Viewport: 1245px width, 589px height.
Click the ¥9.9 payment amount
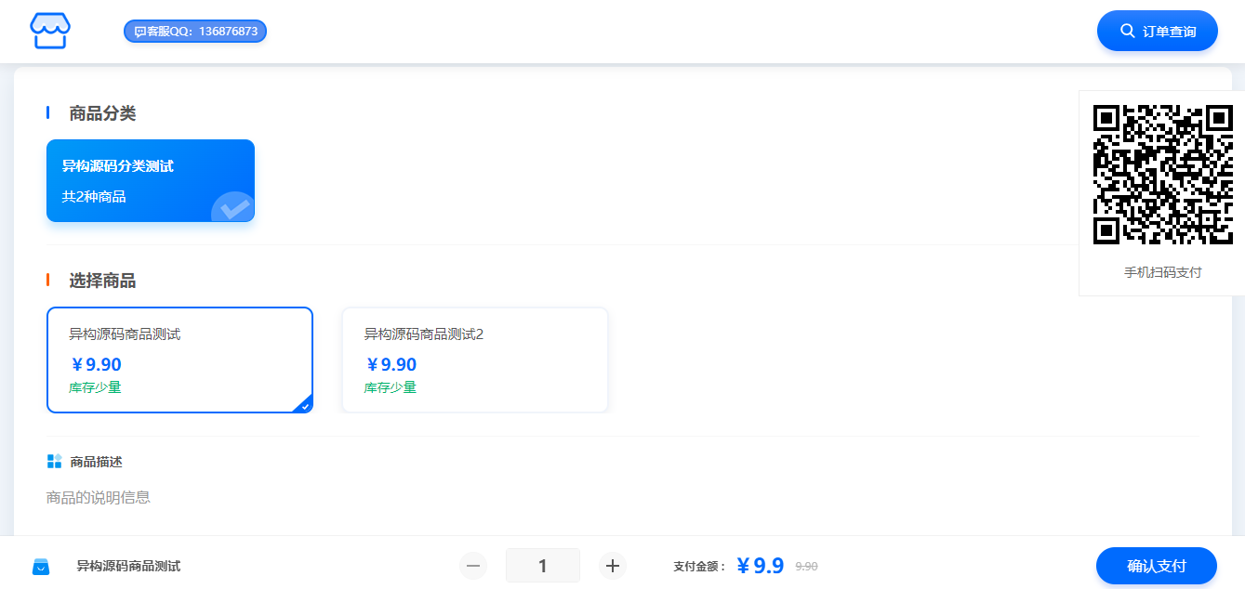760,566
